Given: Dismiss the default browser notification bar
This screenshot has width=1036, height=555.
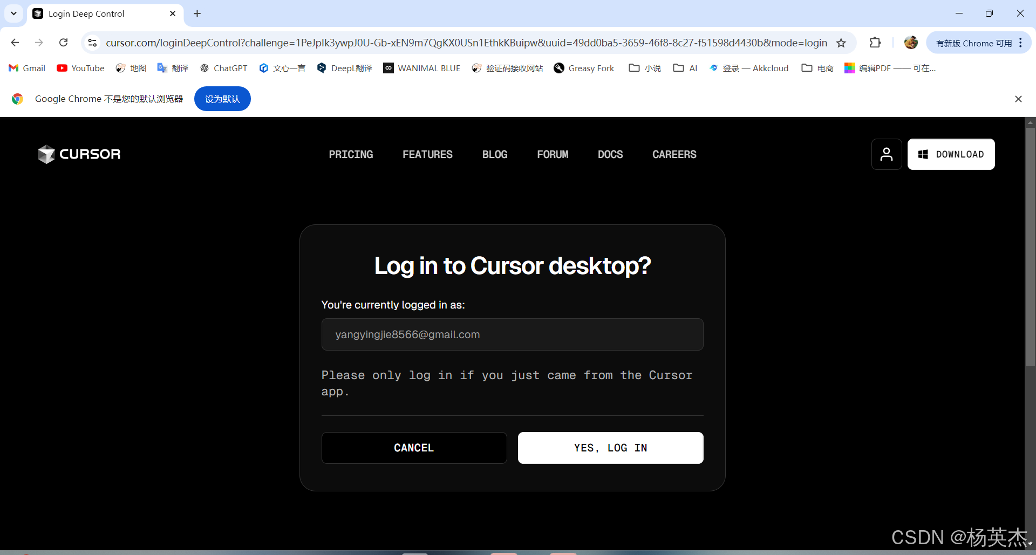Looking at the screenshot, I should click(1018, 99).
